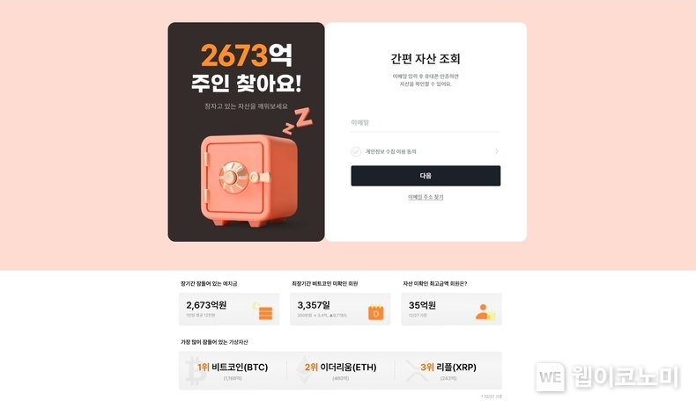The height and width of the screenshot is (408, 696).
Task: Click the sleeping Zz icon above safe
Action: tap(298, 120)
